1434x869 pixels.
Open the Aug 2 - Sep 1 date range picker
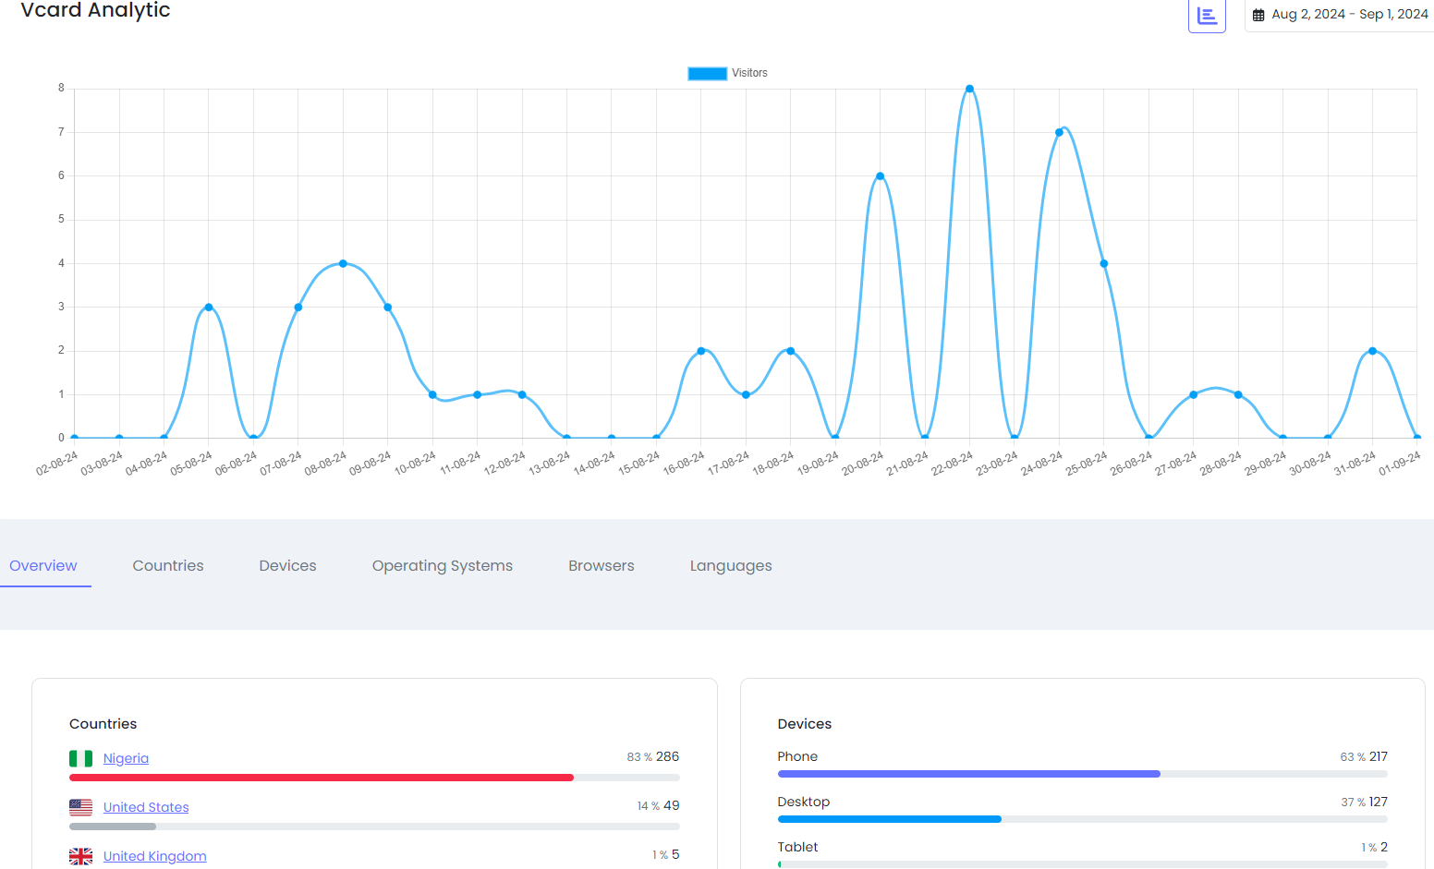coord(1349,15)
